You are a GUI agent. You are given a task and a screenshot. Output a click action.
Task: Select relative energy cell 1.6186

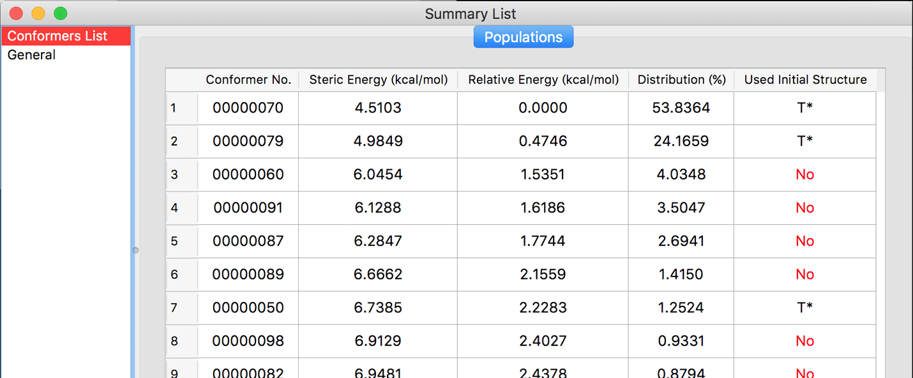coord(543,208)
